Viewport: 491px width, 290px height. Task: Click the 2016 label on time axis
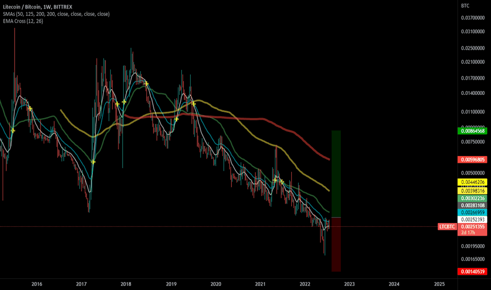37,284
